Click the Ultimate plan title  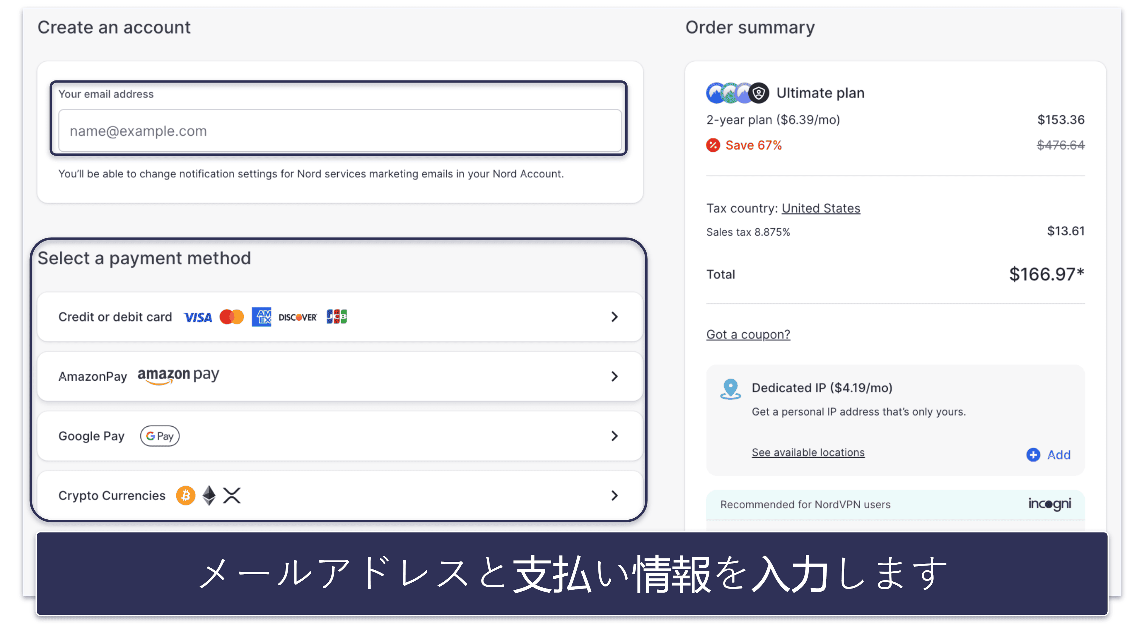(820, 93)
